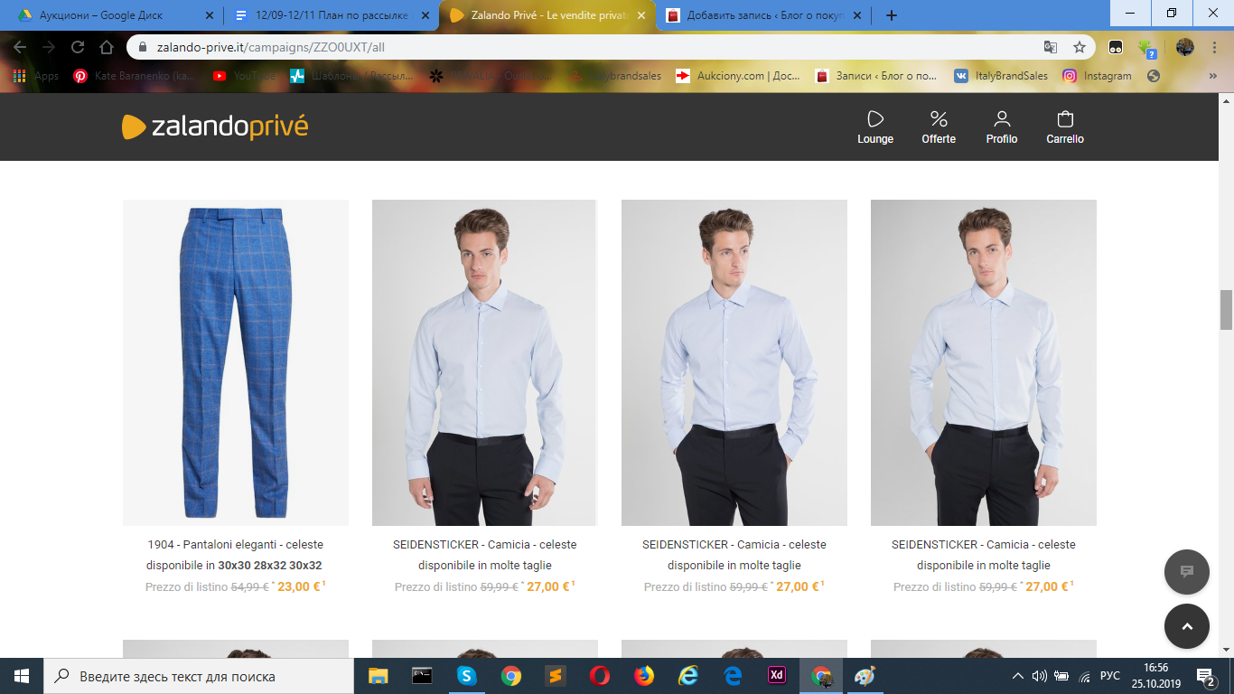Click the translate page icon in address bar

click(x=1051, y=47)
